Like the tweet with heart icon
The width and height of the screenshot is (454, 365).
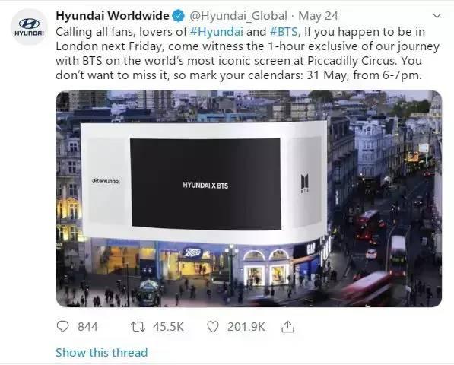(213, 327)
